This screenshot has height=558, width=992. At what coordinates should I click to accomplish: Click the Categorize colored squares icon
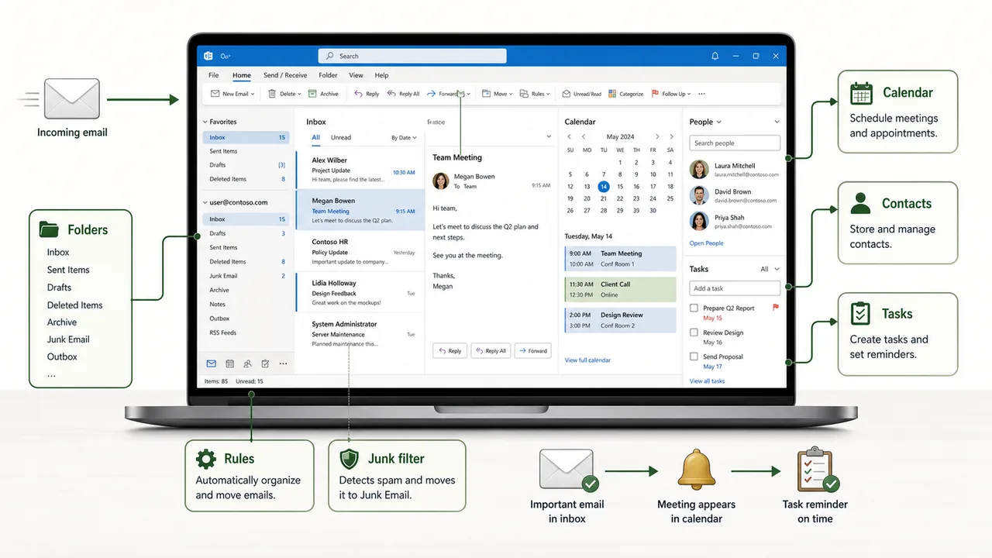(x=612, y=94)
